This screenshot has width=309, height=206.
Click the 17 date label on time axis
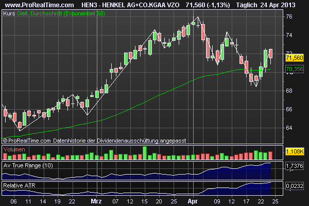click(x=246, y=201)
